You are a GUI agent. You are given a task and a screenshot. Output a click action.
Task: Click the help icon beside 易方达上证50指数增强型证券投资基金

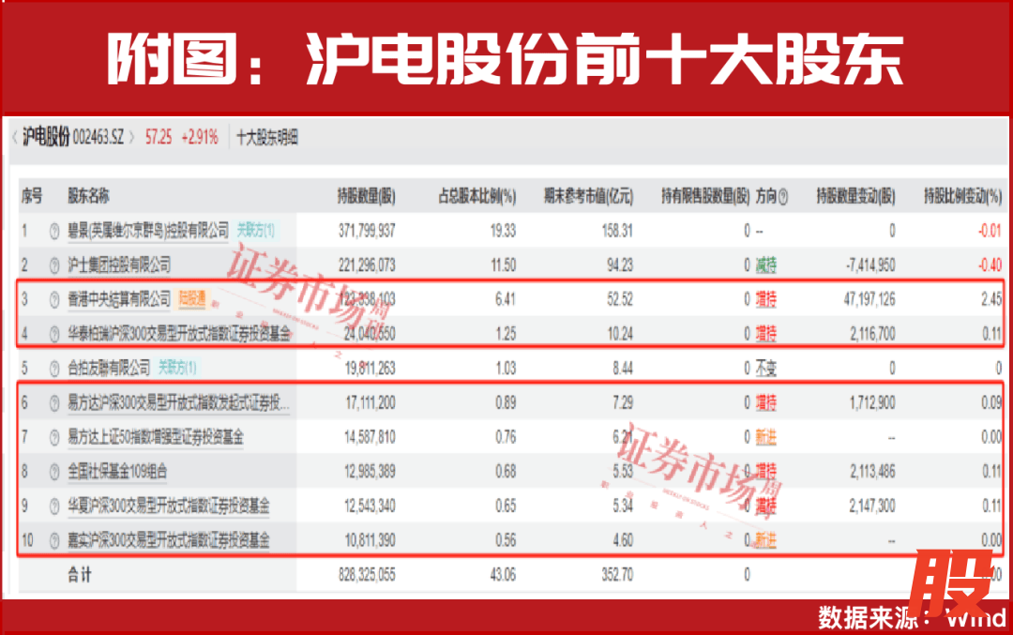(x=53, y=437)
